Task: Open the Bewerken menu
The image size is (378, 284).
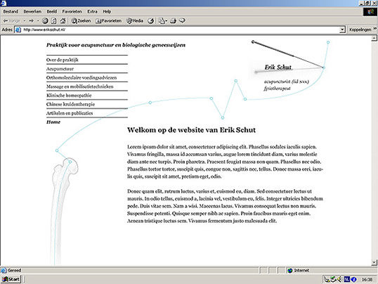Action: (32, 11)
